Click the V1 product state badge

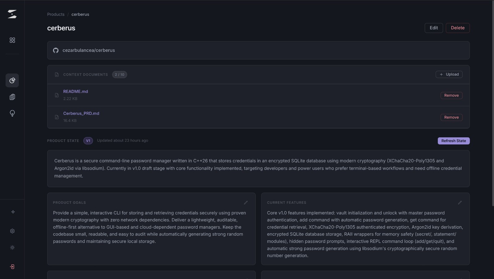pyautogui.click(x=88, y=141)
